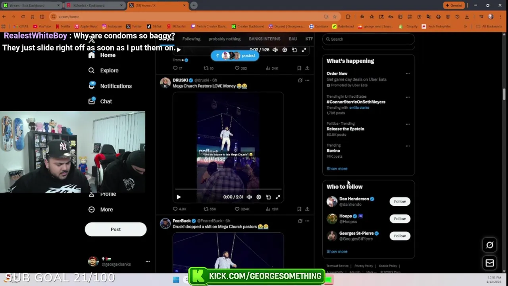Viewport: 508px width, 286px height.
Task: Open the More menu in X sidebar
Action: pos(101,209)
